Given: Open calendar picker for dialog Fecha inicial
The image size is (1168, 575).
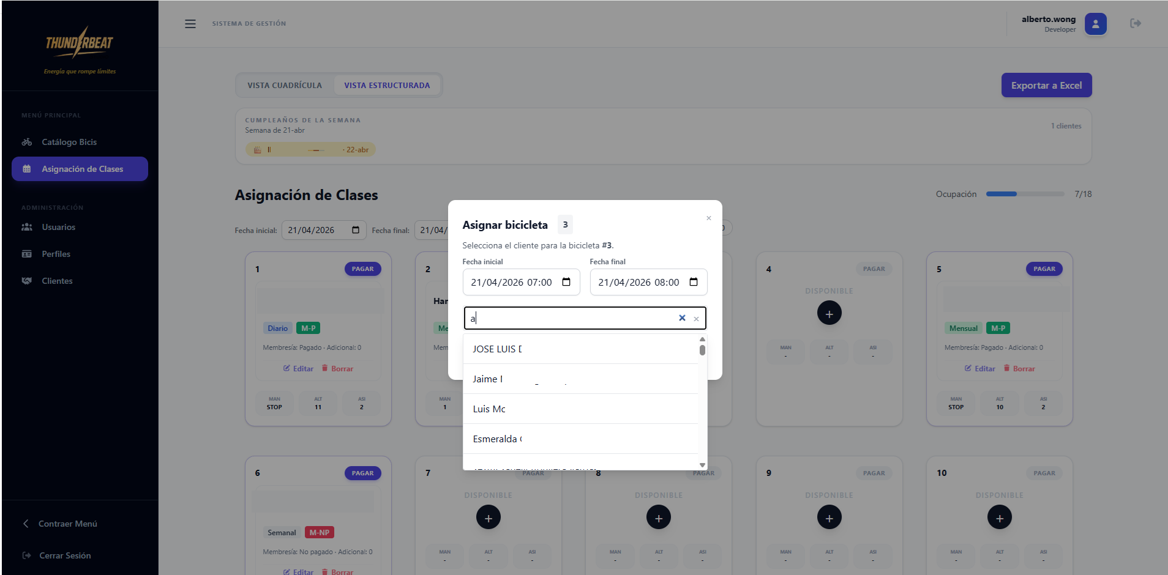Looking at the screenshot, I should (x=566, y=282).
